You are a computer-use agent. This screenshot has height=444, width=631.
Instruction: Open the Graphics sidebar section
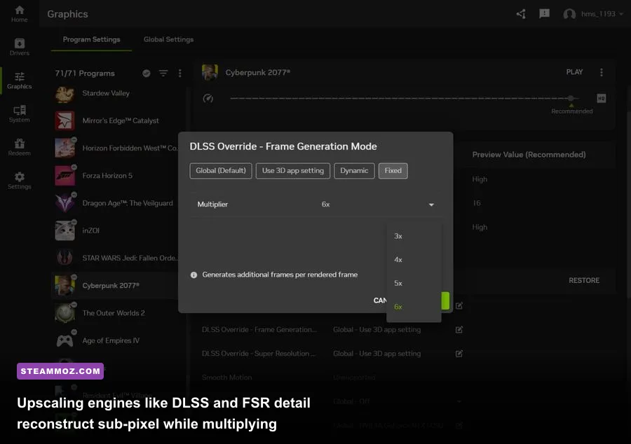coord(20,81)
